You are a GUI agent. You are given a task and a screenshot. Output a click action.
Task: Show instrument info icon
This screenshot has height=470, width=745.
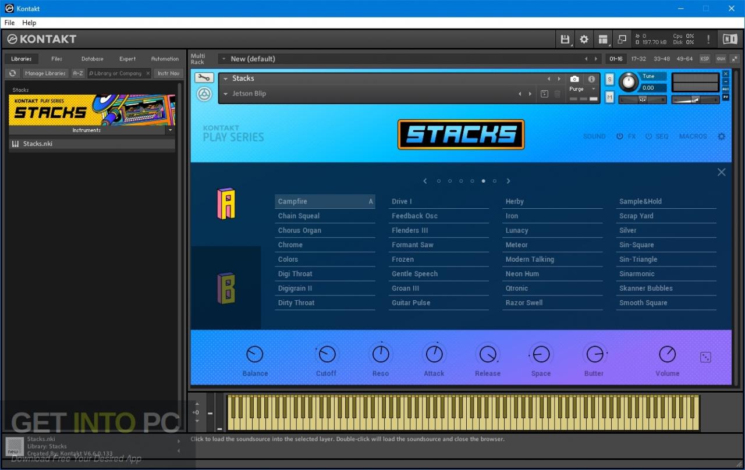591,79
